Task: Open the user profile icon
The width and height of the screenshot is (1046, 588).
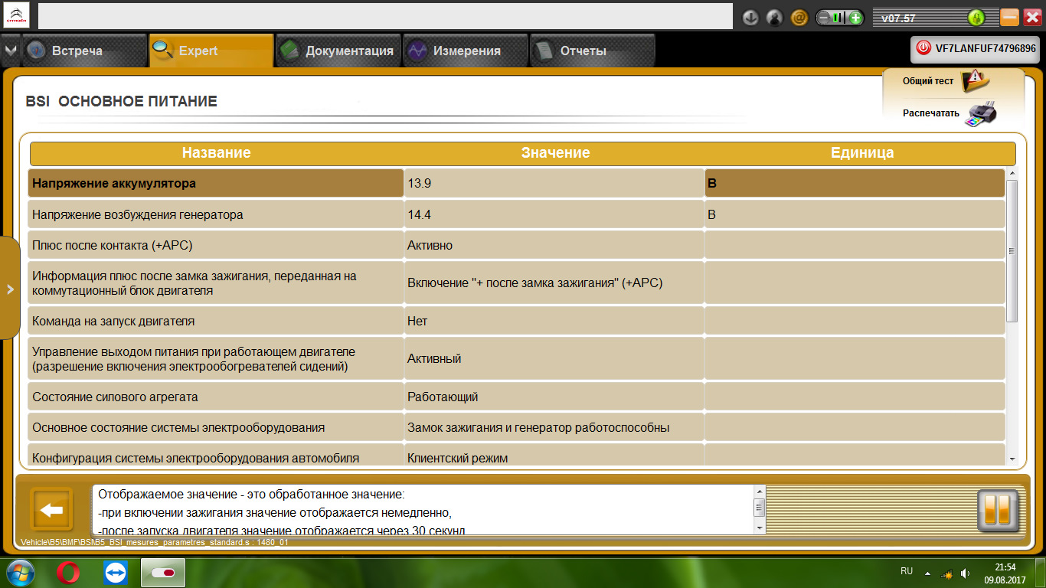Action: point(775,18)
